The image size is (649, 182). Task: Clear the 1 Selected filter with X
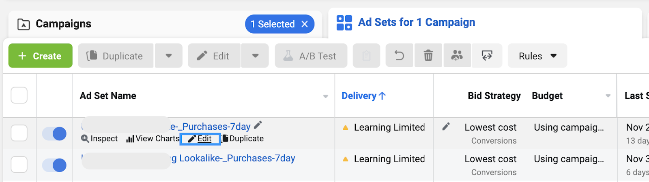tap(305, 24)
